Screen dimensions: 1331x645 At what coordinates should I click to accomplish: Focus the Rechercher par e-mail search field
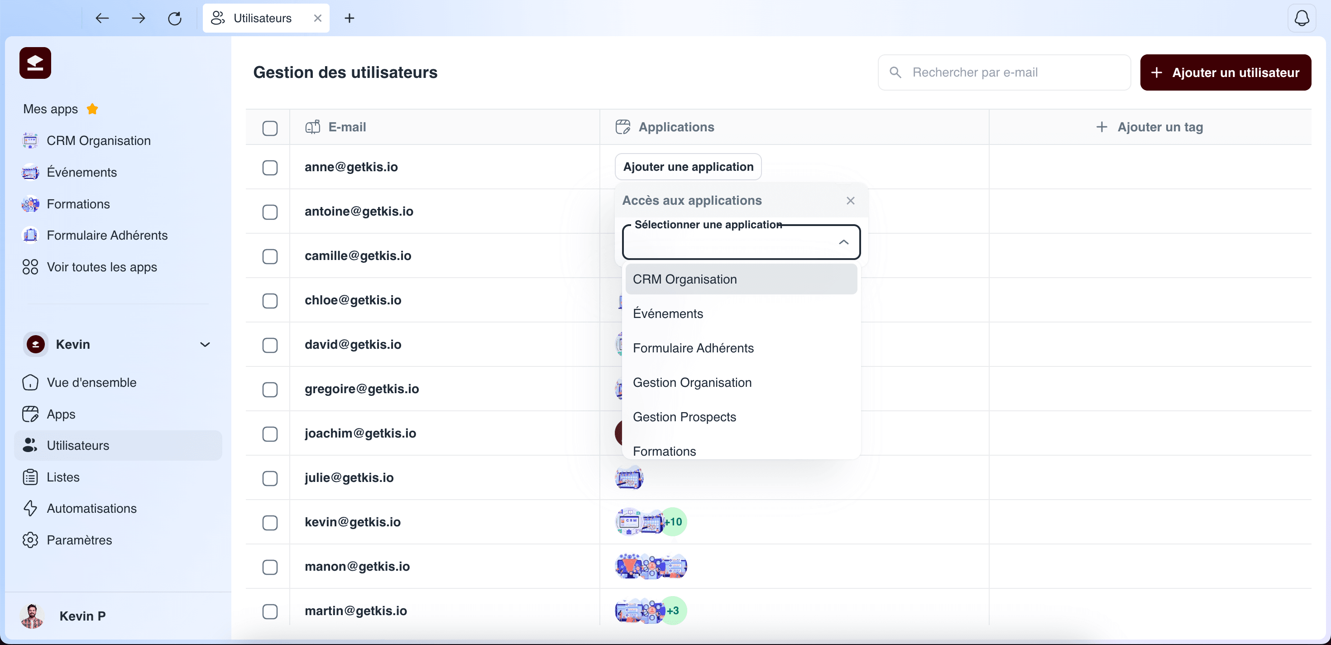point(1004,72)
